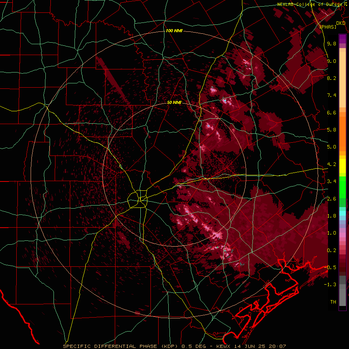Pick the cyan band of the color scale
Screen dimensions: 349x349
[342, 213]
